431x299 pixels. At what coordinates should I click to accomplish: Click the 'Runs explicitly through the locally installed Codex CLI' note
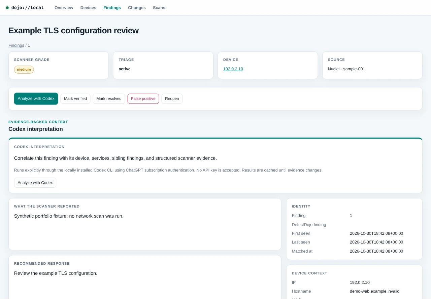click(168, 170)
